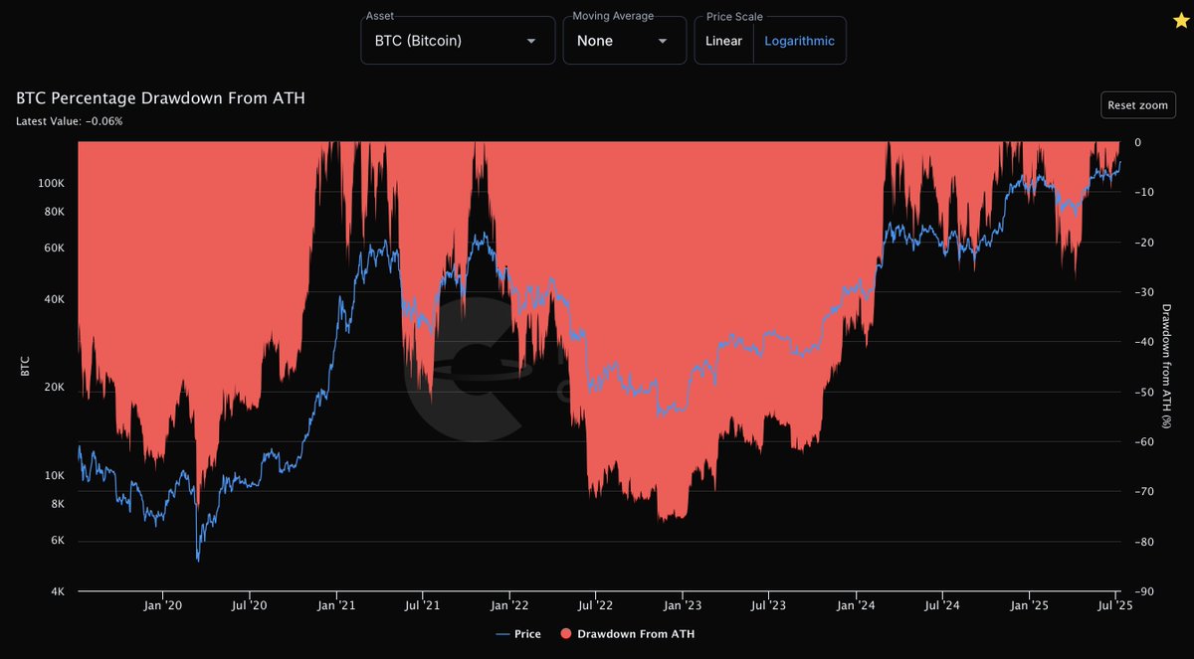Select the Linear price scale option

(x=723, y=41)
